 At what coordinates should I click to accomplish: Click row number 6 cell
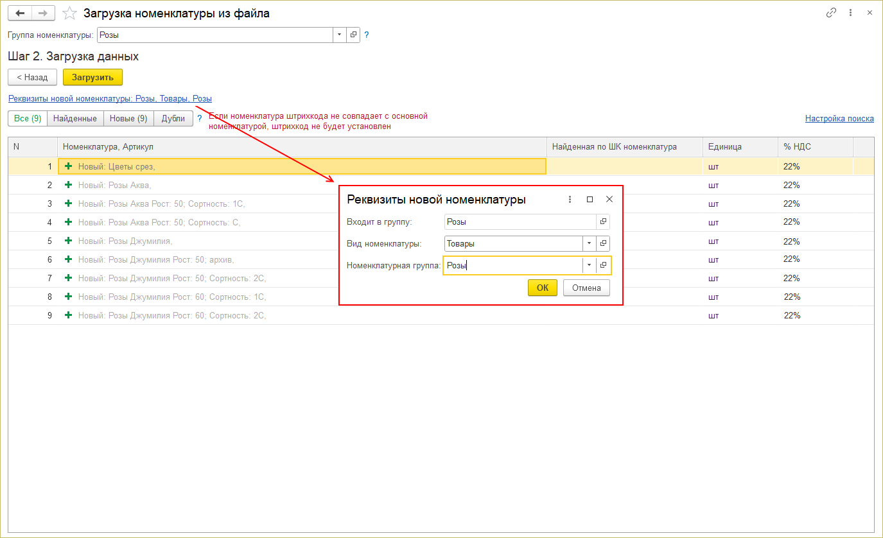coord(33,259)
